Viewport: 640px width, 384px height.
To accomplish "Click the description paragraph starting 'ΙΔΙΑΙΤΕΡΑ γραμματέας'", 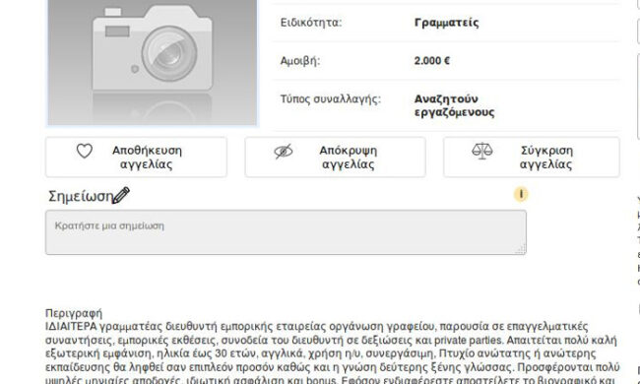I will [x=332, y=353].
